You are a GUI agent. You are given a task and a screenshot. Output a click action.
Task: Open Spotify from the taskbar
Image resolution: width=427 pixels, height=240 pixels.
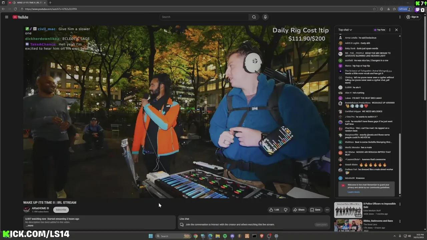tap(225, 236)
